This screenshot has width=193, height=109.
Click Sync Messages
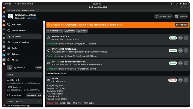pyautogui.click(x=163, y=17)
